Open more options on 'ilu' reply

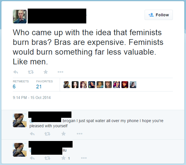(x=84, y=158)
